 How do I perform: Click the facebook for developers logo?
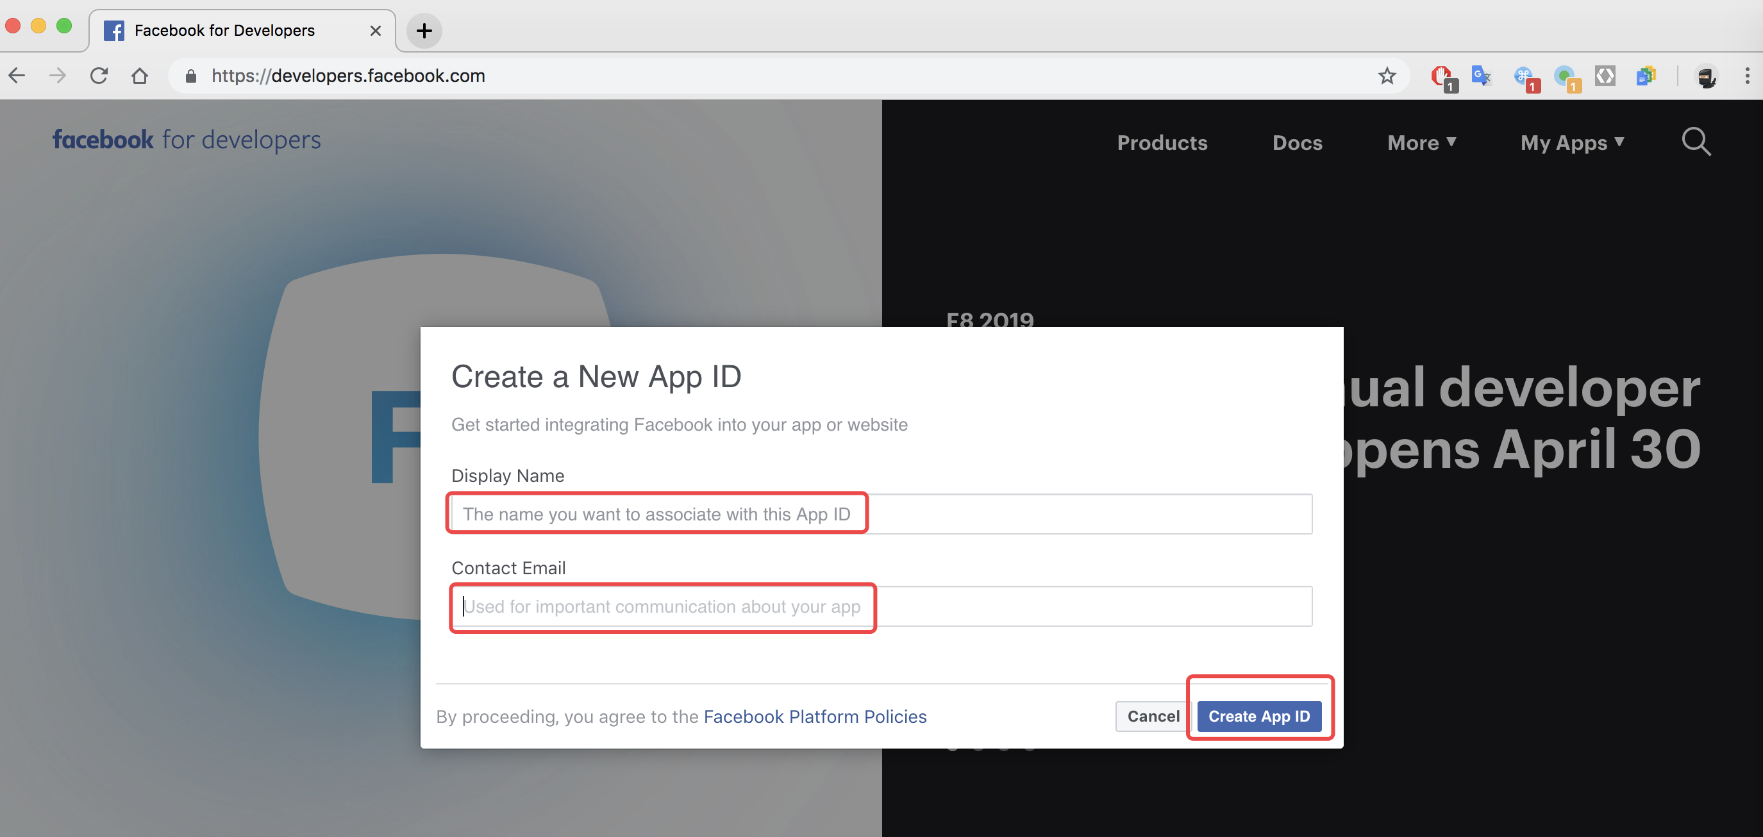click(186, 140)
